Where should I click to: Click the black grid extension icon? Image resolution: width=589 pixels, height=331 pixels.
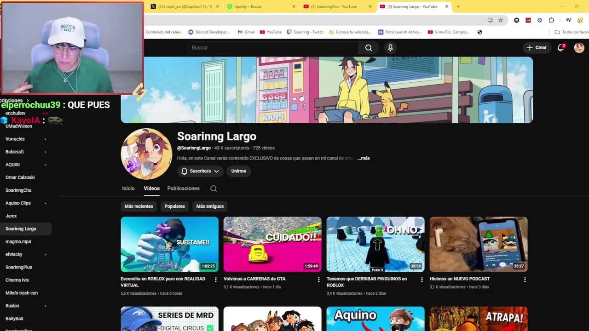click(517, 20)
